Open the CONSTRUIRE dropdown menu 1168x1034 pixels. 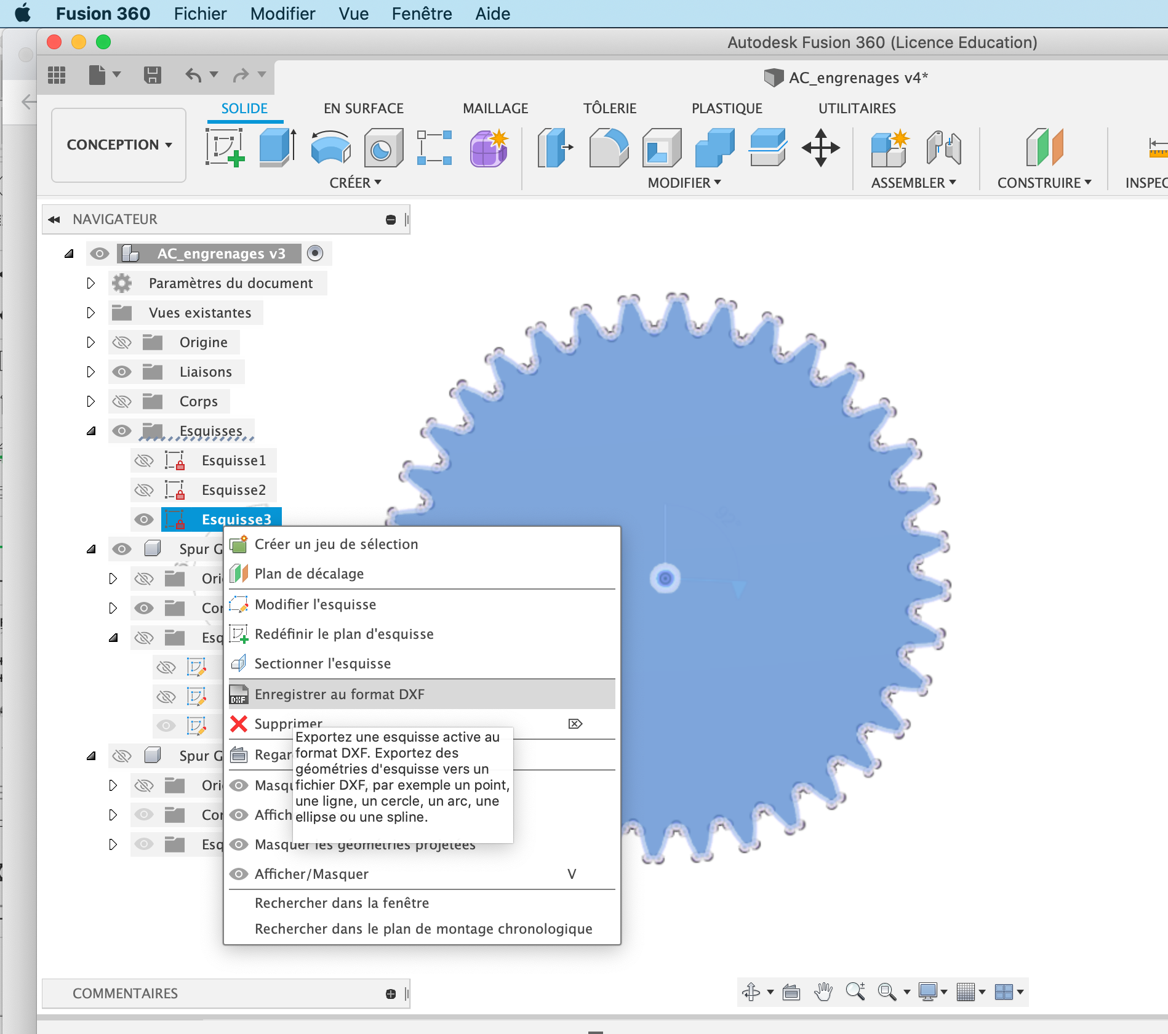tap(1044, 183)
